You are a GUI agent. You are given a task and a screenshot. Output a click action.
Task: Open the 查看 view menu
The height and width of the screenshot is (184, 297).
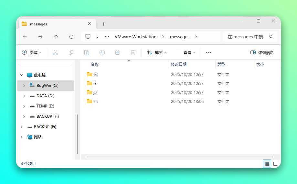(186, 52)
